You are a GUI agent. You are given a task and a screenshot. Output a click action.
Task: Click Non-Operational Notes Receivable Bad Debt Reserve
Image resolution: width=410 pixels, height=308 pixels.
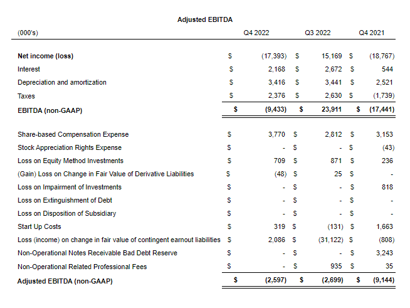coord(97,253)
